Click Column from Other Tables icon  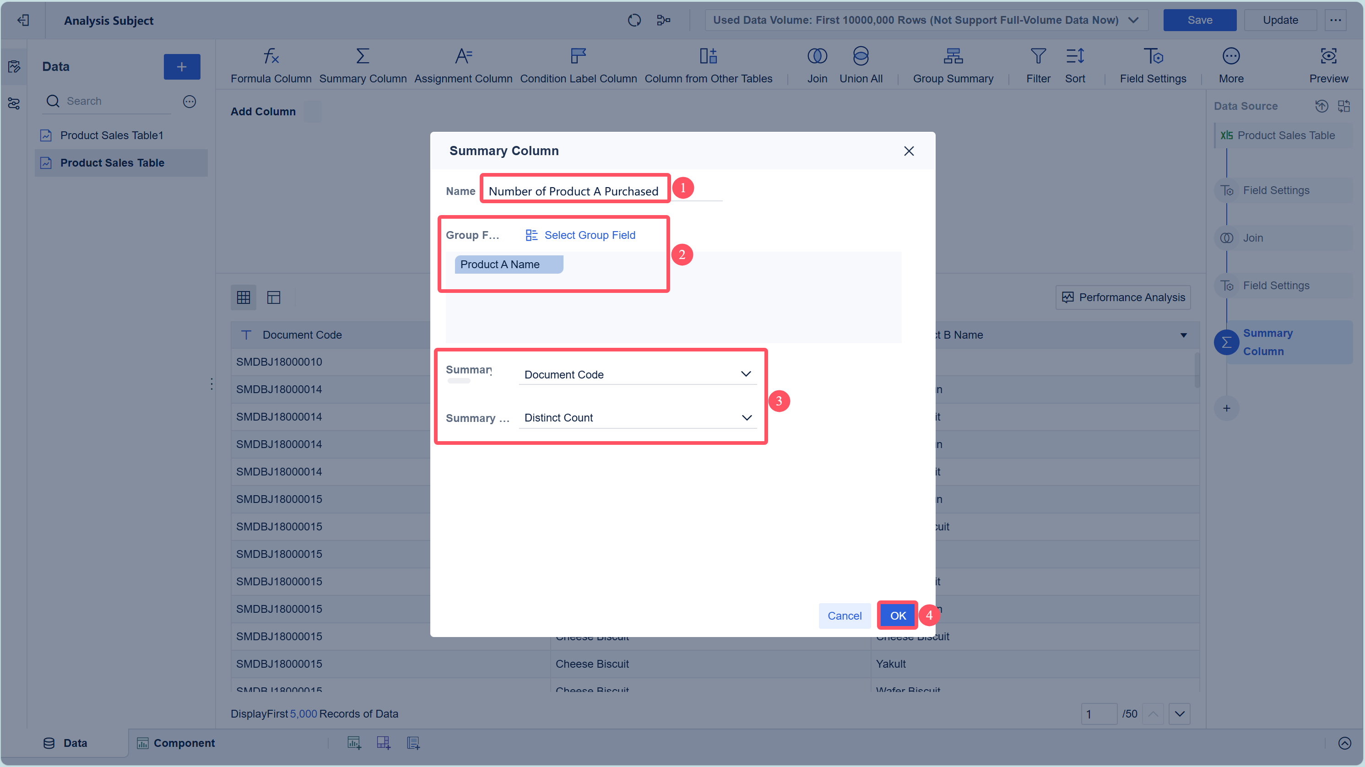coord(707,56)
